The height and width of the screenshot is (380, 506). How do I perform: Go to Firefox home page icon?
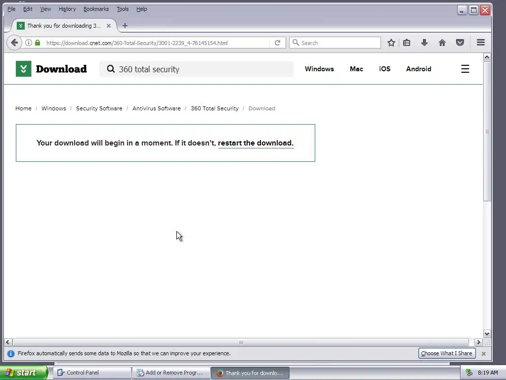click(442, 43)
